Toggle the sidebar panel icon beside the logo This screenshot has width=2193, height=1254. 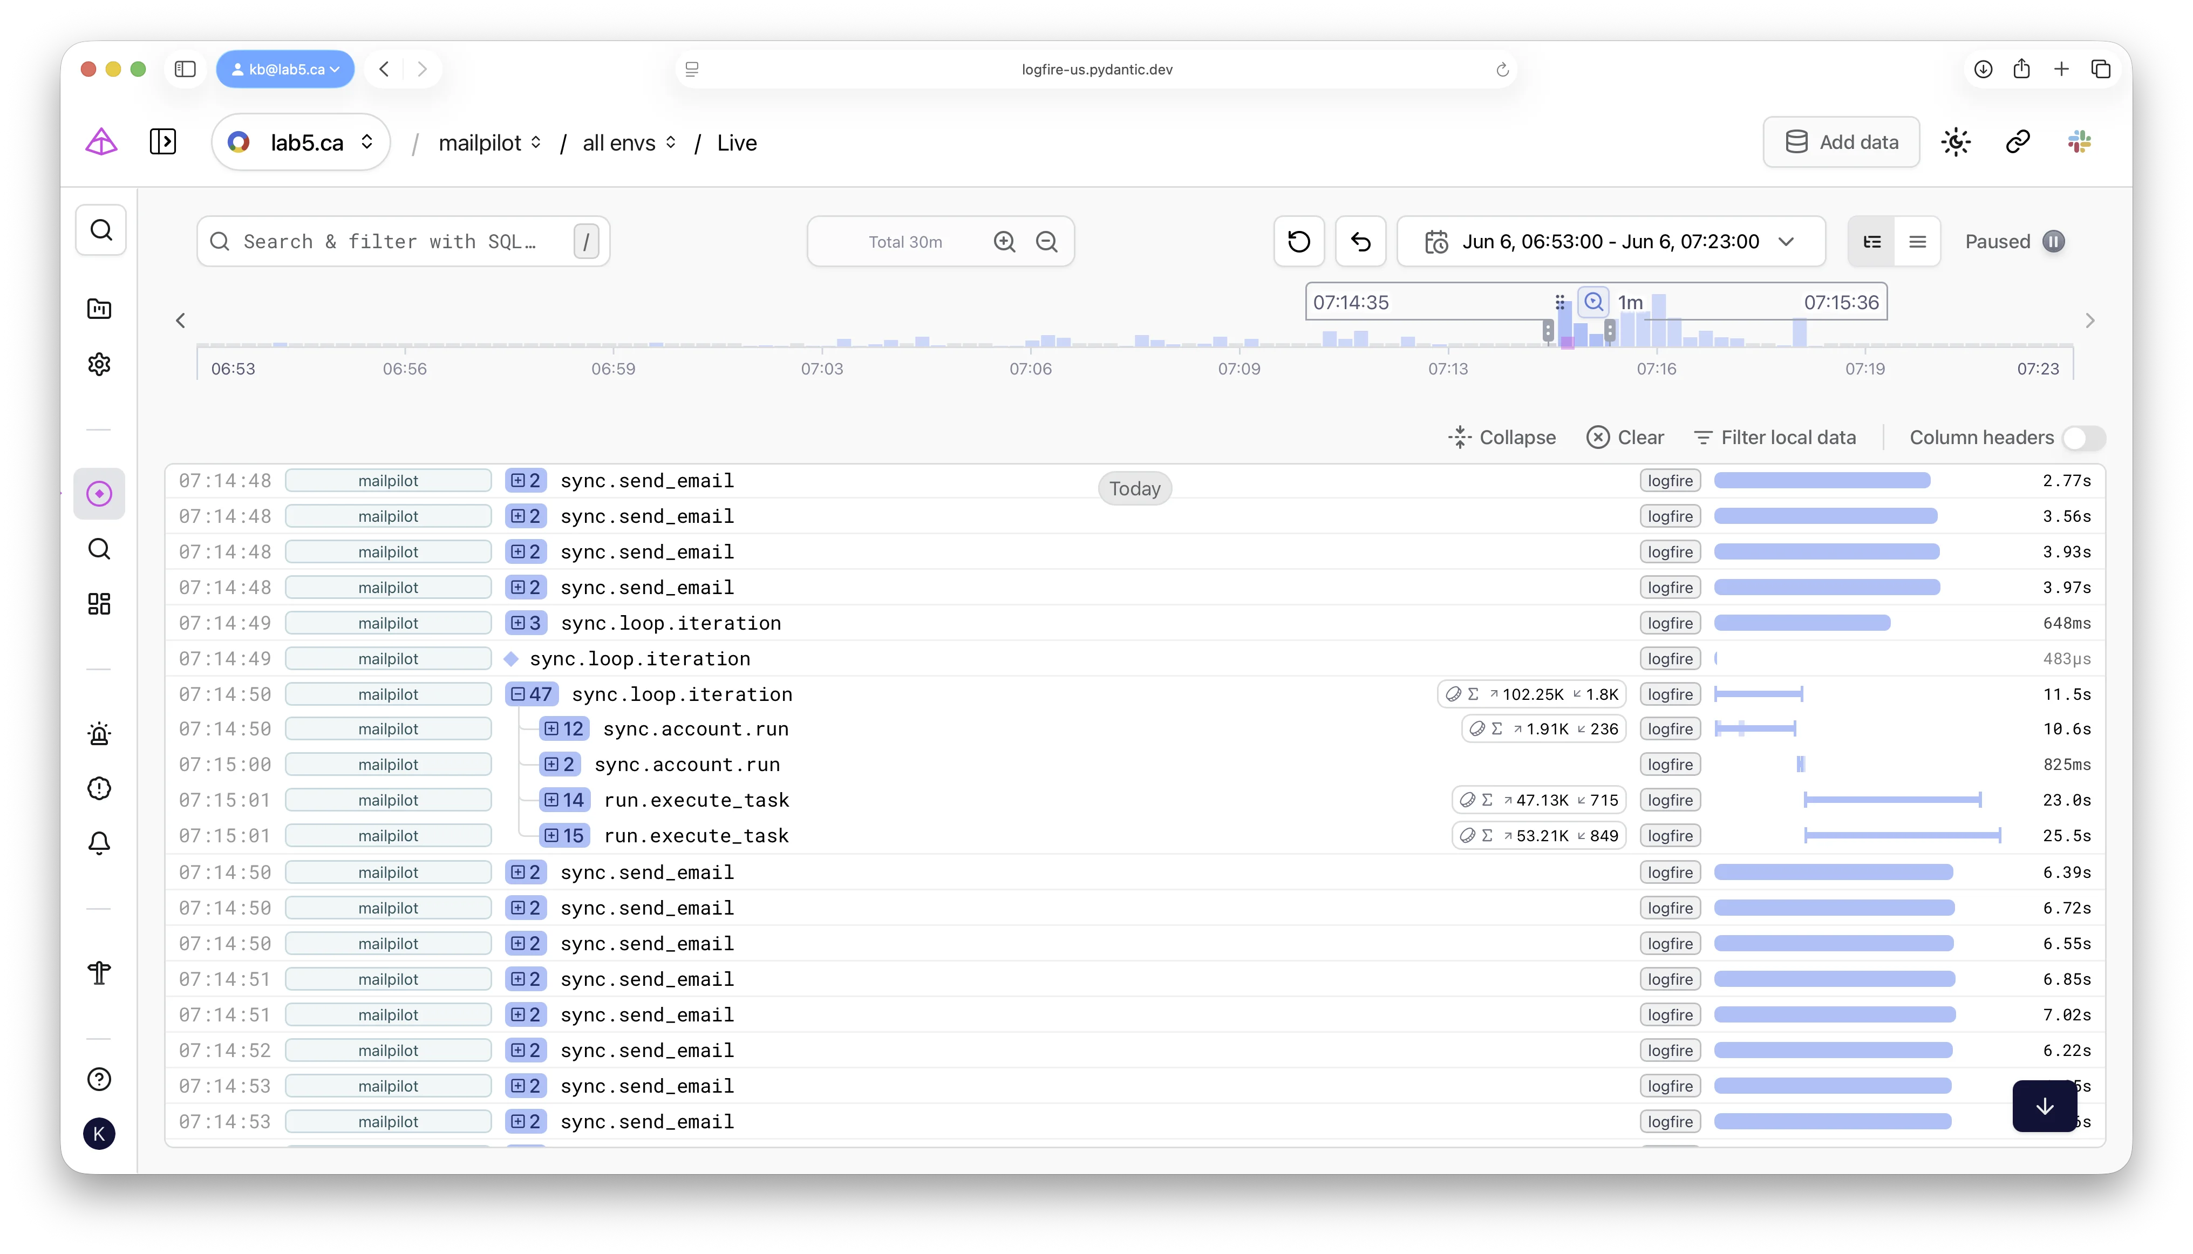point(163,142)
